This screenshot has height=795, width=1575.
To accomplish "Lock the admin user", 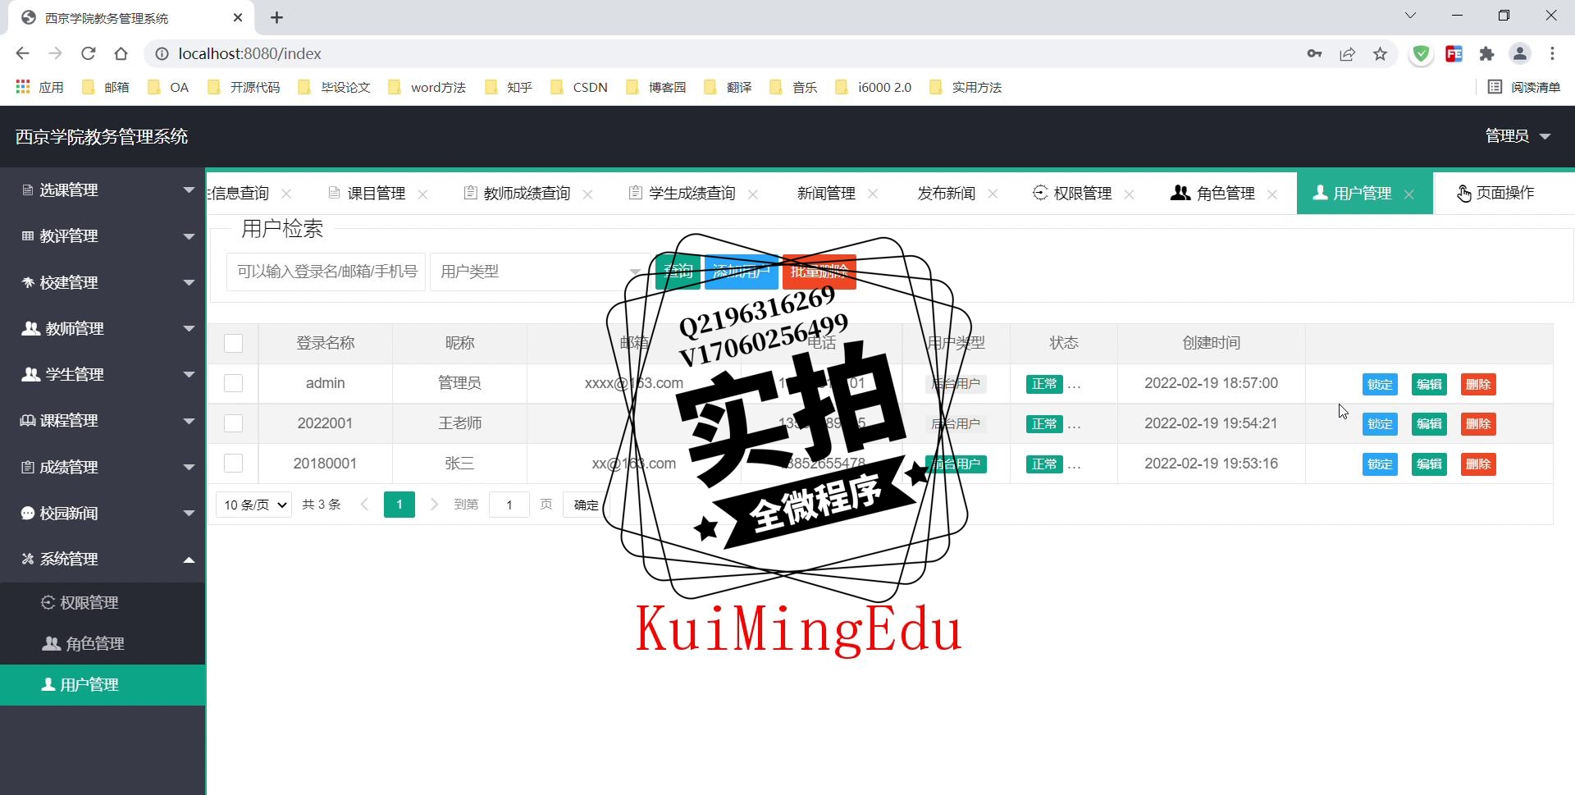I will [x=1380, y=384].
